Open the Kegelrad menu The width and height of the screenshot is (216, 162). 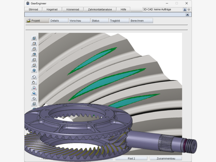(x=53, y=9)
